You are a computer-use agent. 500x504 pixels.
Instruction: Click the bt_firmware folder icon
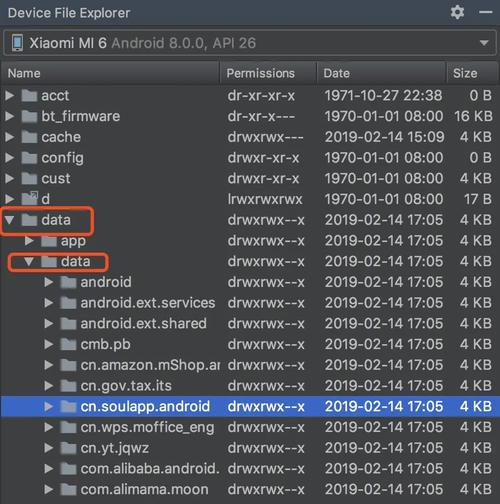click(29, 116)
